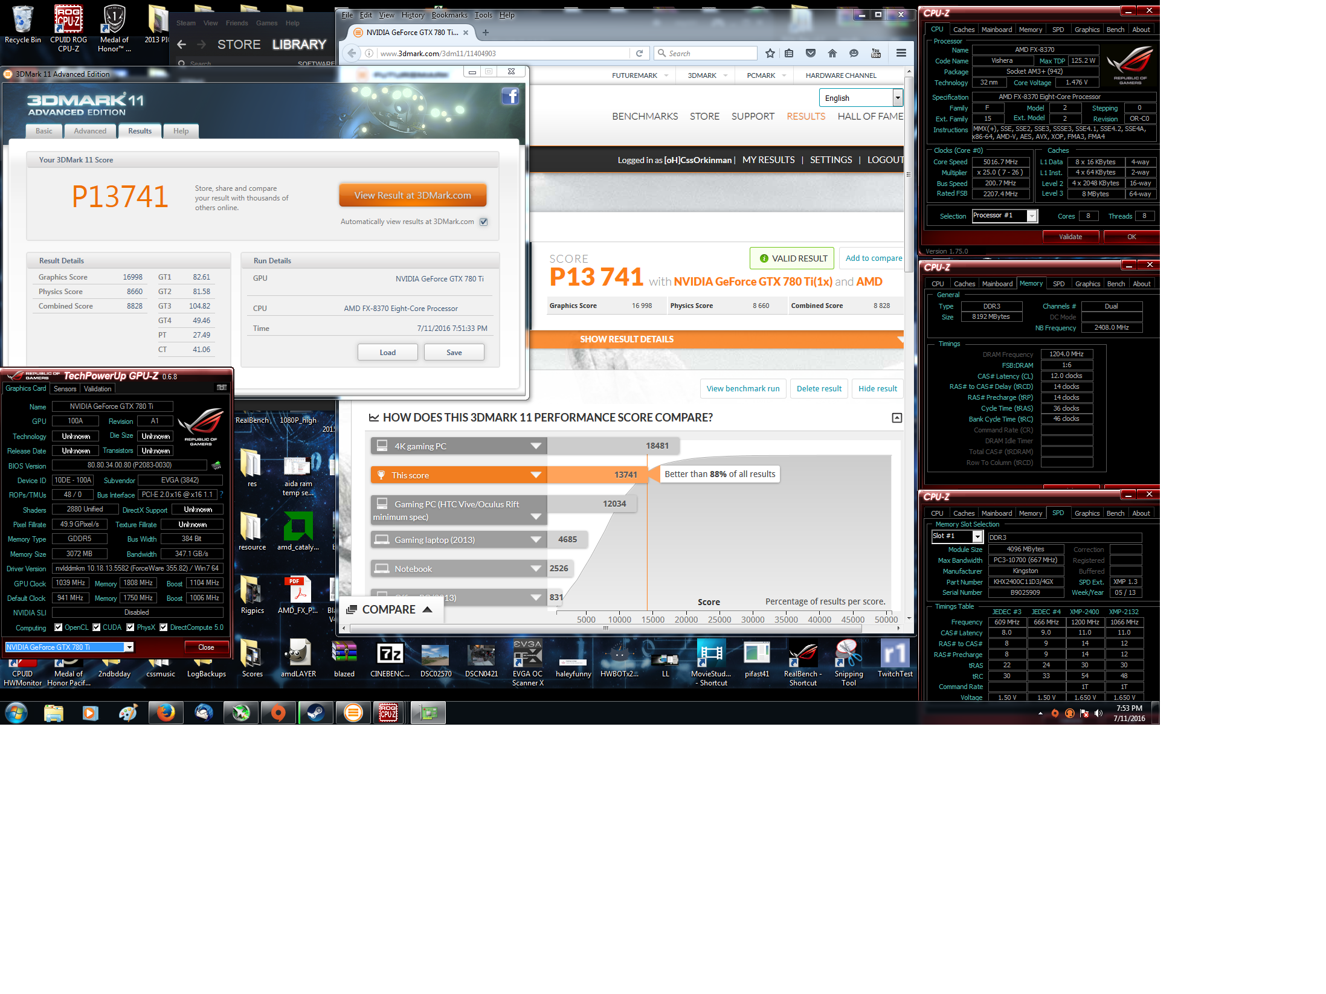Open the Firefox History menu
The image size is (1326, 994).
point(413,15)
